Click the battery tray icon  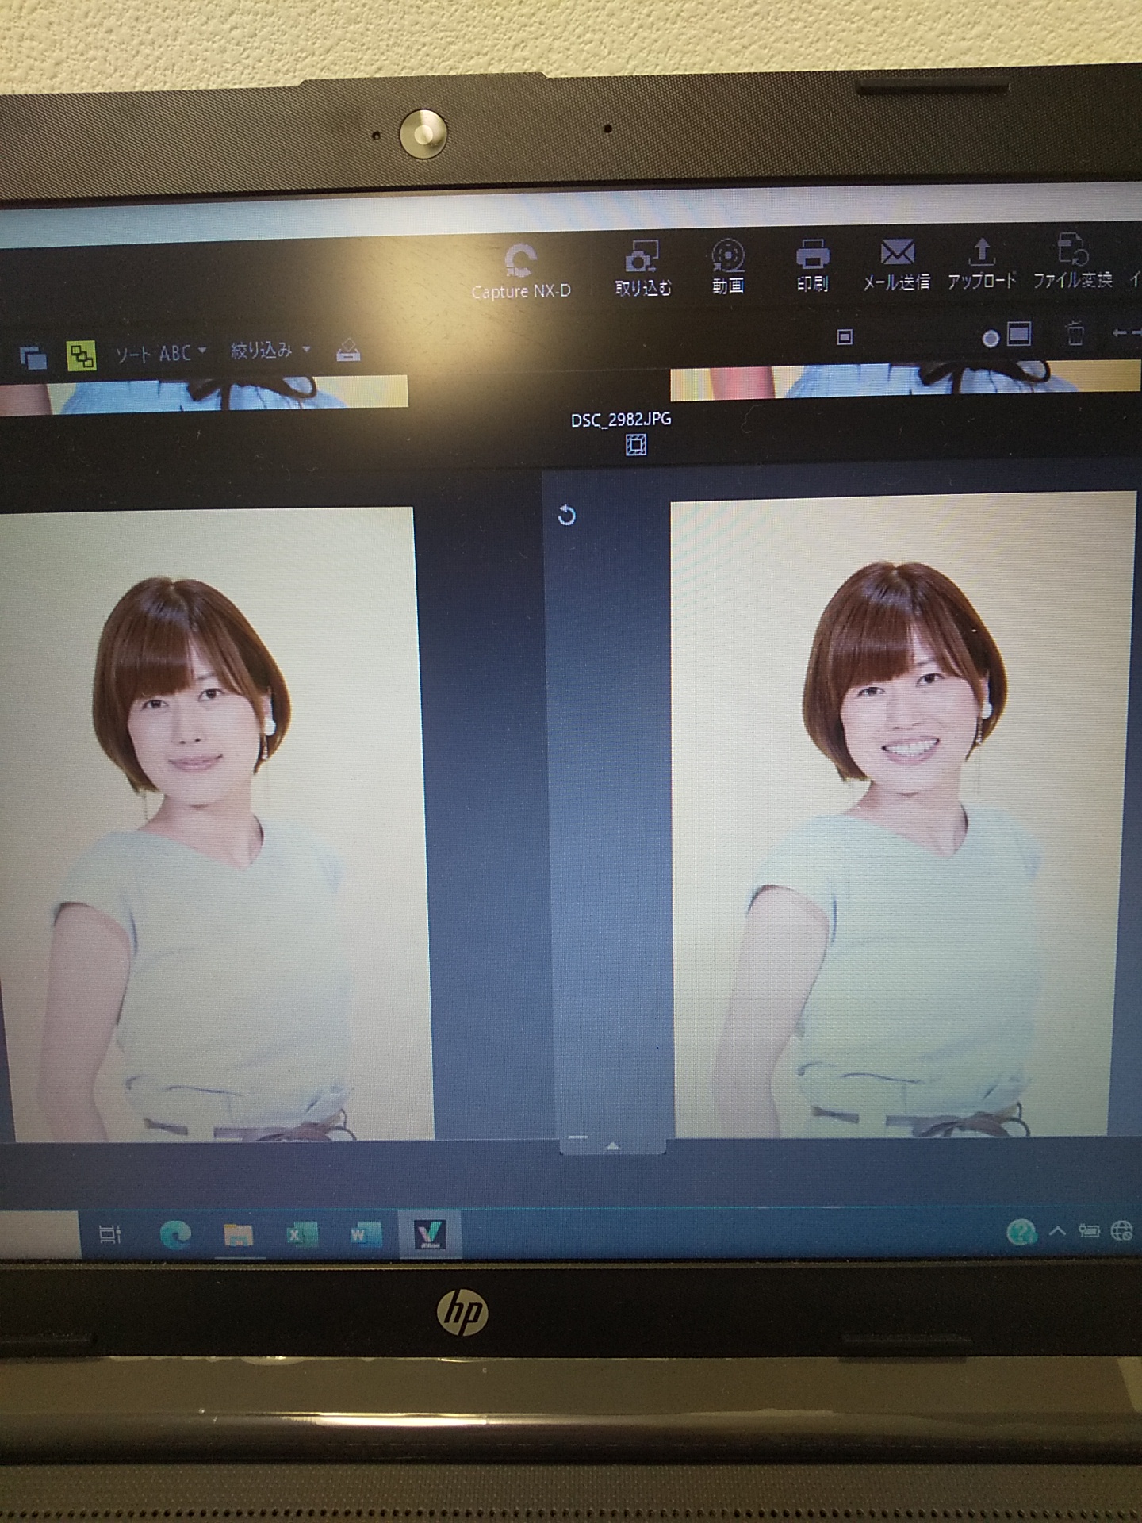[1089, 1231]
